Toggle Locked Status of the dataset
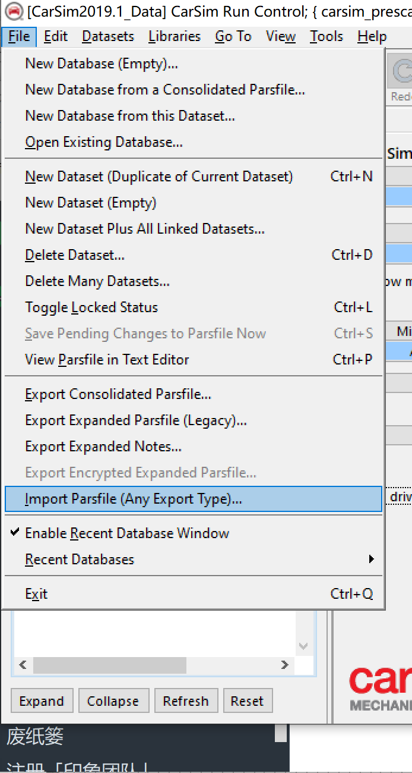The image size is (412, 773). click(91, 307)
